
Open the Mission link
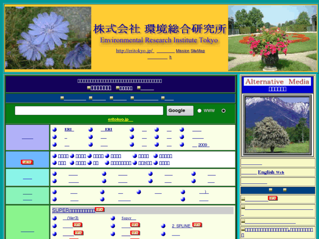183,51
